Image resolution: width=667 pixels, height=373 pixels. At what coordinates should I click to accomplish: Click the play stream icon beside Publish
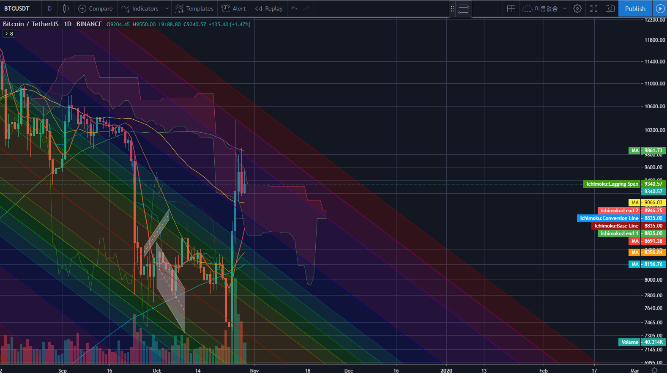pos(660,8)
